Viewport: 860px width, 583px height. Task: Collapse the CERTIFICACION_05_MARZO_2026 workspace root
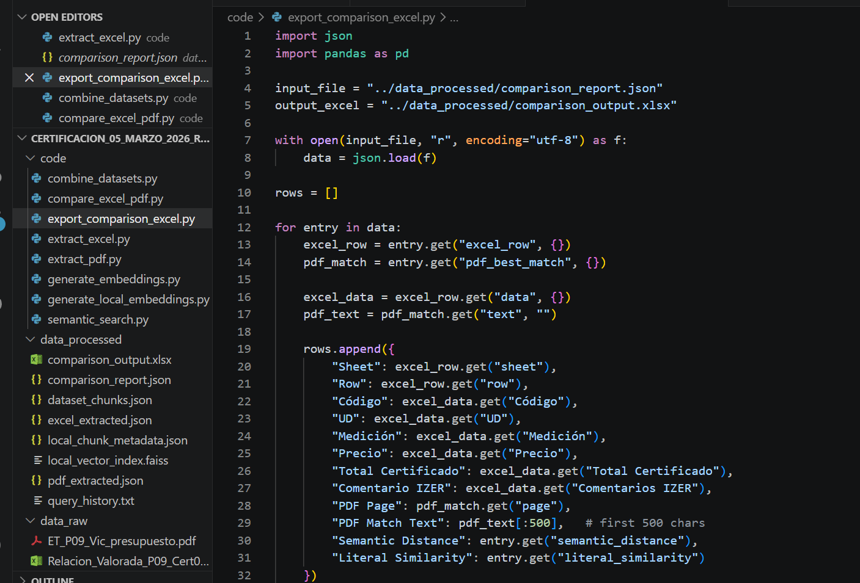tap(22, 139)
